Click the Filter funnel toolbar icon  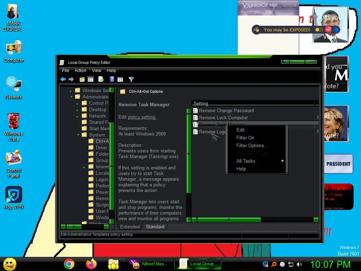click(131, 79)
